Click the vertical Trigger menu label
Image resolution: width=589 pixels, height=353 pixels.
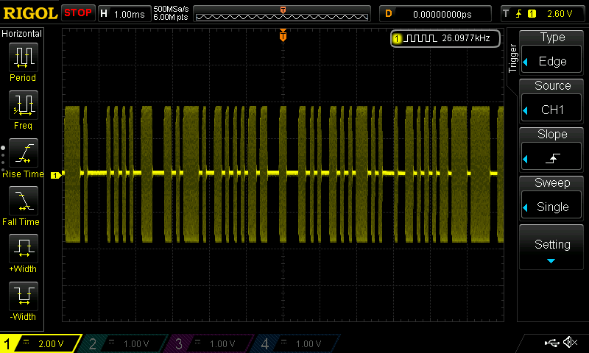click(x=512, y=58)
